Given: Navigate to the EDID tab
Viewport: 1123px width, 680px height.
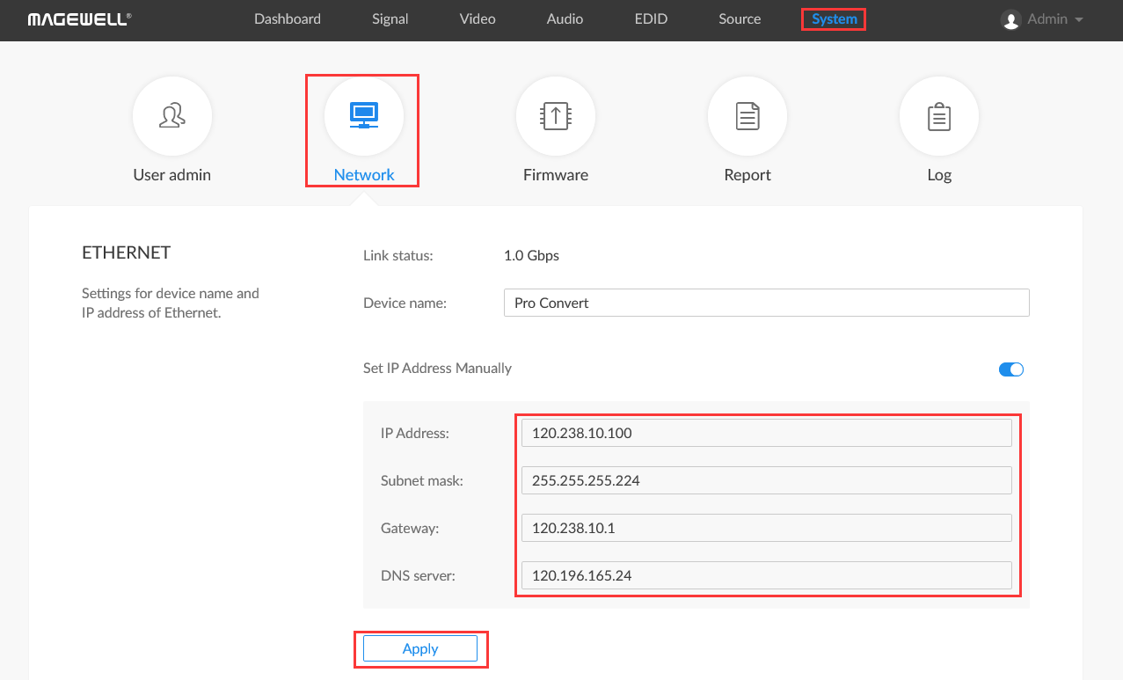Looking at the screenshot, I should [x=651, y=19].
